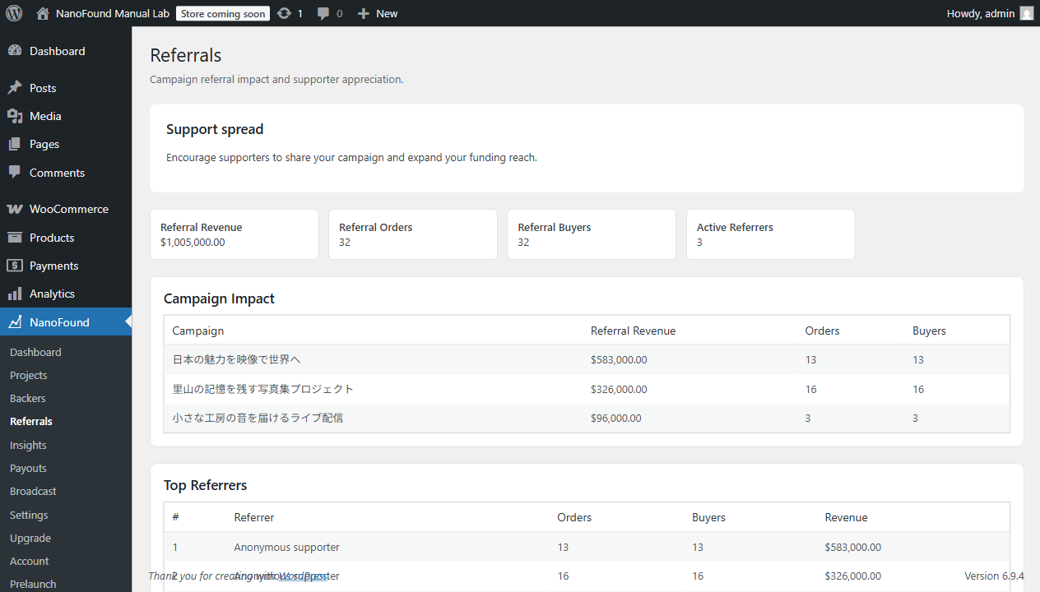The width and height of the screenshot is (1040, 592).
Task: Click the Version 6.9.4 footer text
Action: pyautogui.click(x=995, y=576)
